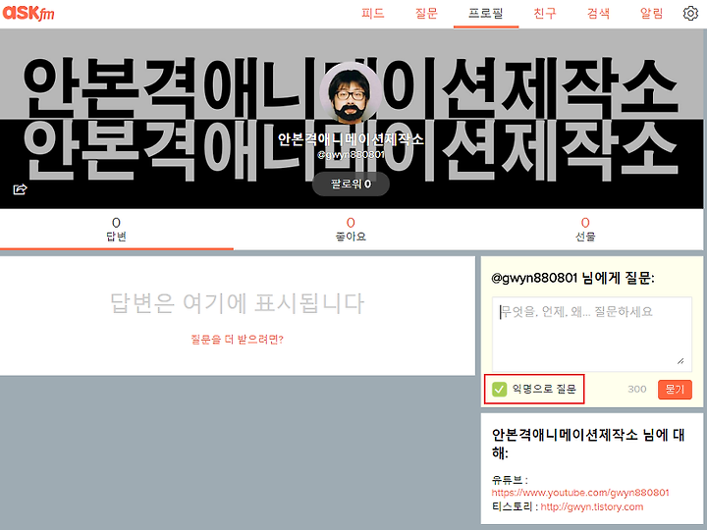
Task: Click the 답변은 여기에 표시됩니다 placeholder
Action: pyautogui.click(x=238, y=303)
